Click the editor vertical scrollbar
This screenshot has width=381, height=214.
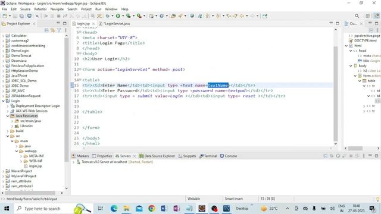point(336,93)
